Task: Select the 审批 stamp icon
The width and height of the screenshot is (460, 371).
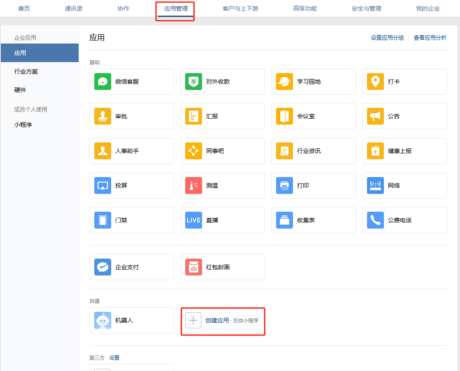Action: click(103, 116)
